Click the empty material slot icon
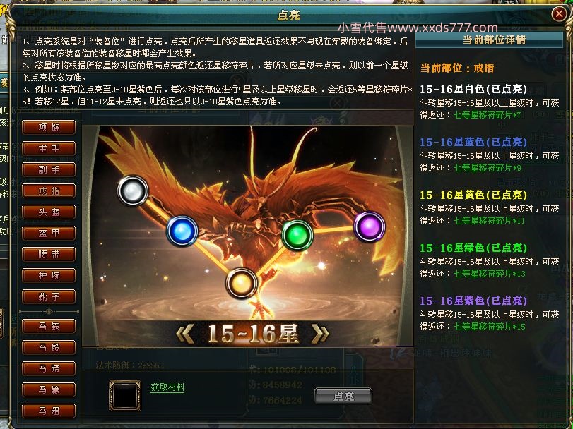This screenshot has width=573, height=429. coord(125,396)
